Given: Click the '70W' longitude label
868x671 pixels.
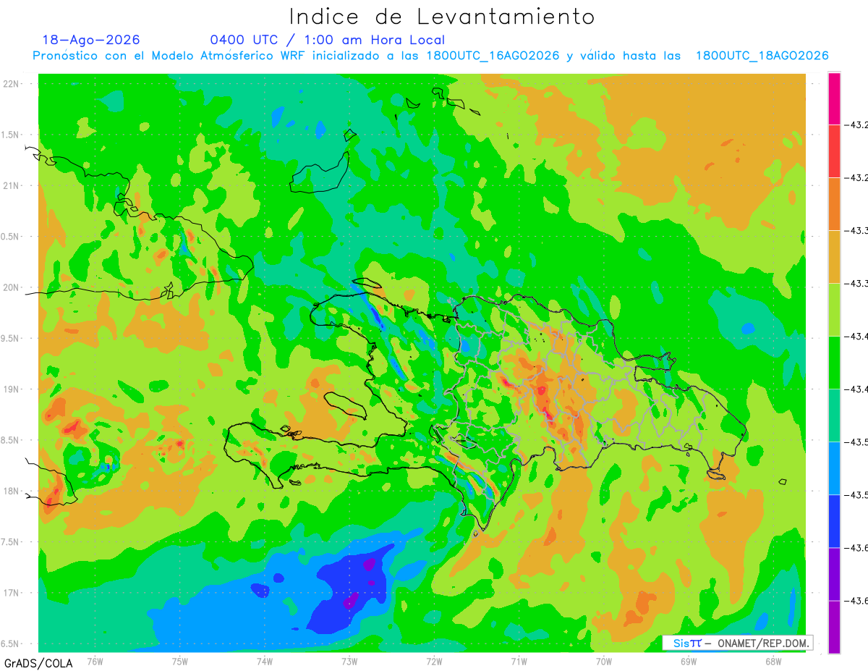Looking at the screenshot, I should point(604,661).
